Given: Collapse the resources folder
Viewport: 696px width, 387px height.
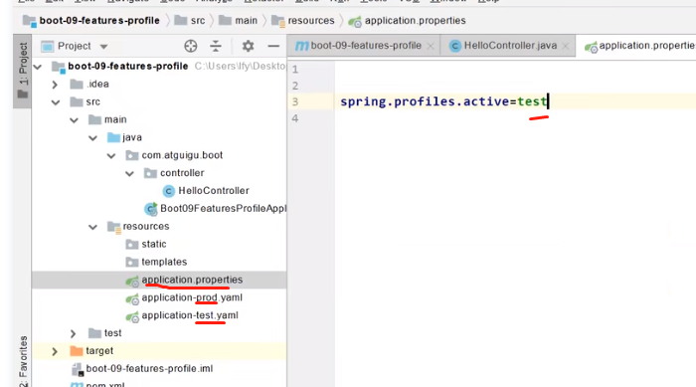Looking at the screenshot, I should (x=92, y=227).
